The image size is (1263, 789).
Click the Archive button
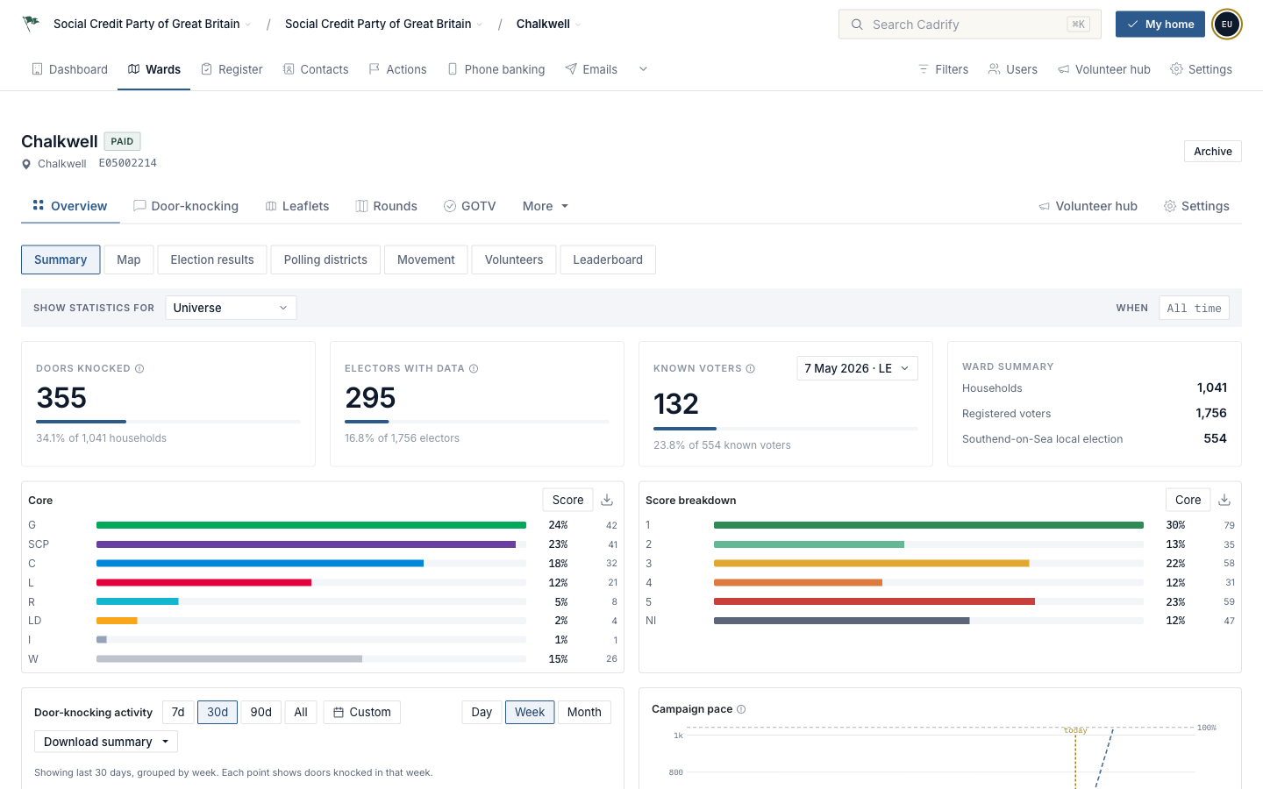pyautogui.click(x=1212, y=152)
